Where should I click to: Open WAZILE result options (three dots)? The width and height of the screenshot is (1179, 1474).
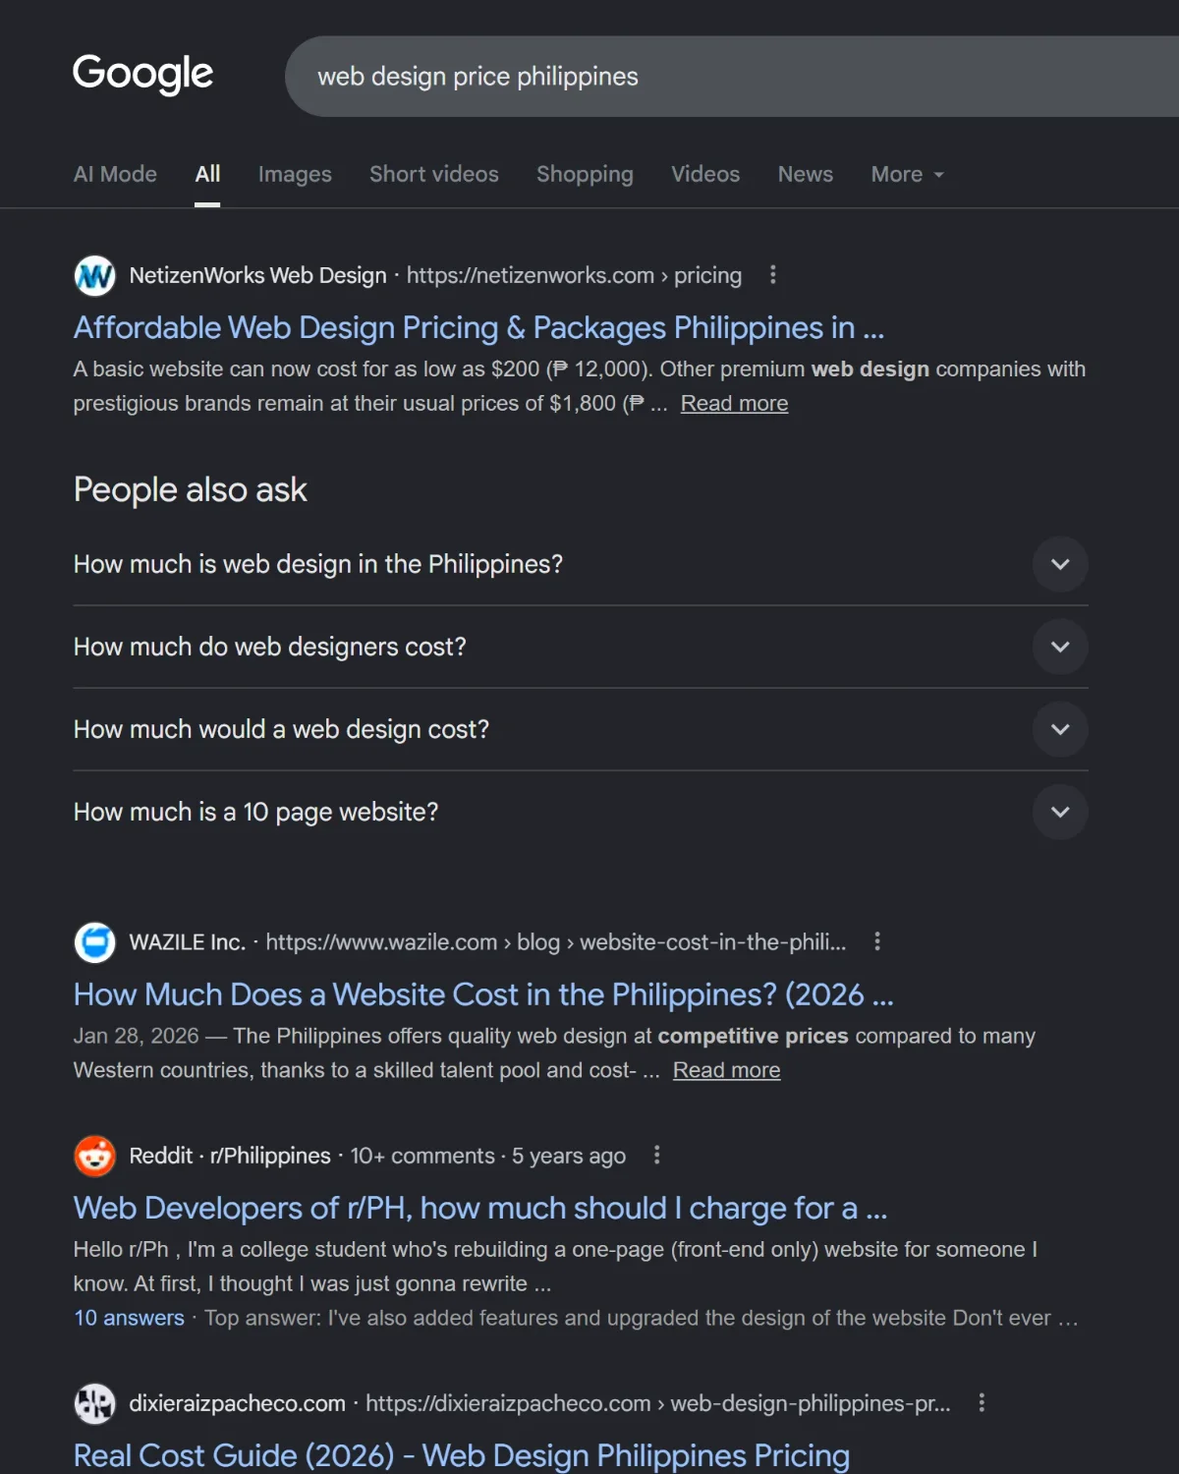(x=877, y=941)
